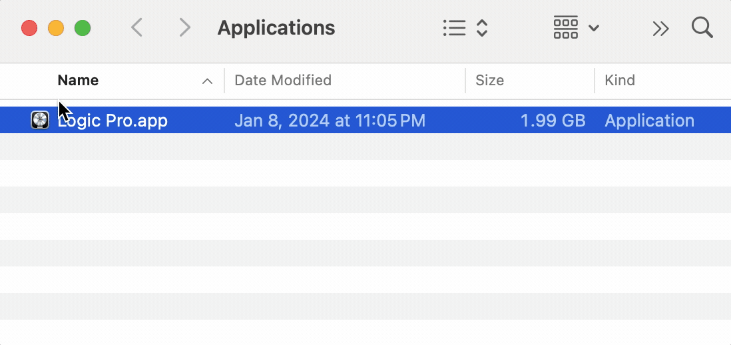
Task: Close the Finder window
Action: pyautogui.click(x=29, y=28)
